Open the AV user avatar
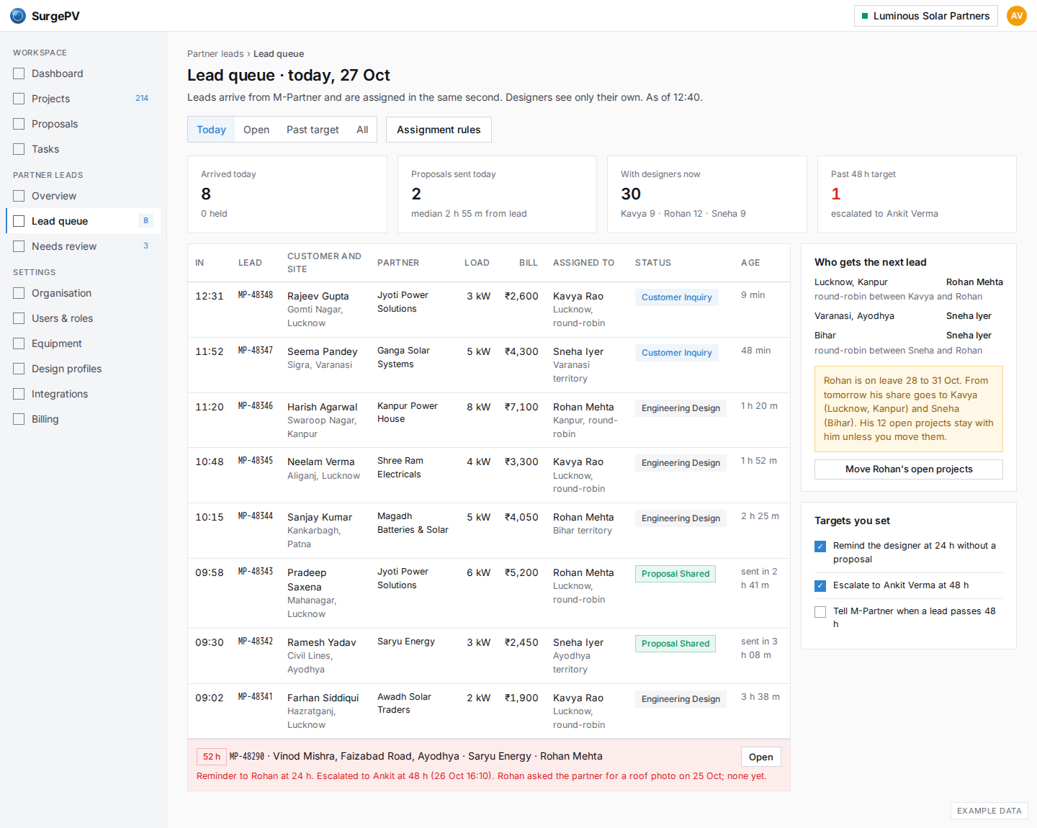The height and width of the screenshot is (828, 1037). (1017, 16)
